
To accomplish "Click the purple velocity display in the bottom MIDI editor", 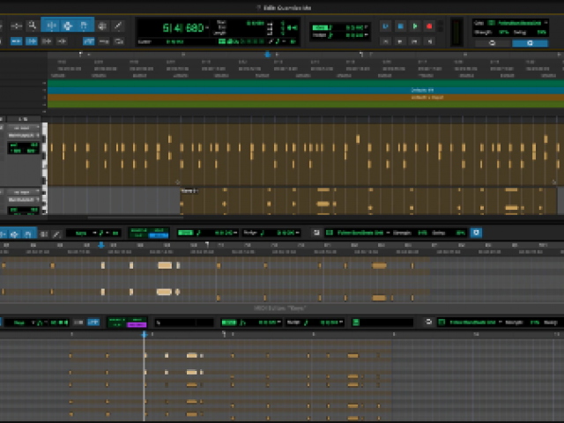I will tap(137, 325).
